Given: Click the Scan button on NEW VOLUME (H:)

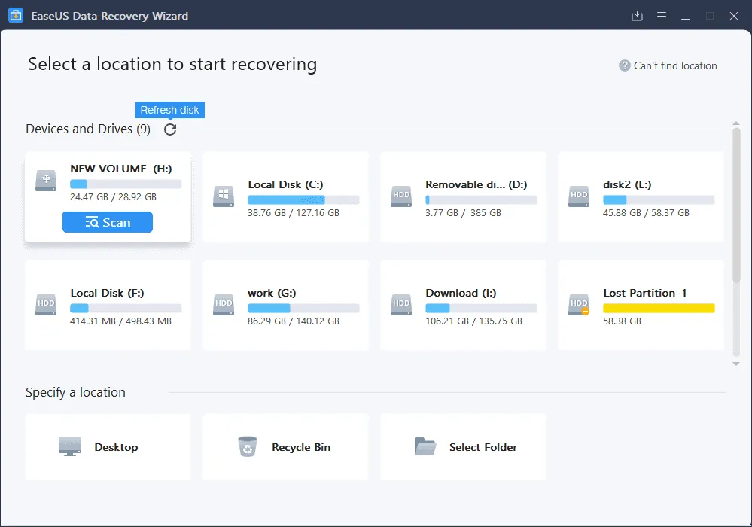Looking at the screenshot, I should click(x=107, y=222).
